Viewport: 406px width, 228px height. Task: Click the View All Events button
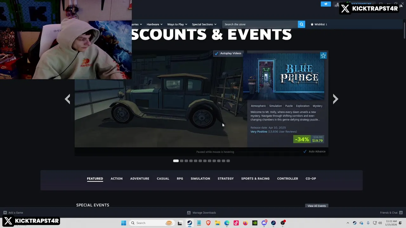pyautogui.click(x=317, y=206)
